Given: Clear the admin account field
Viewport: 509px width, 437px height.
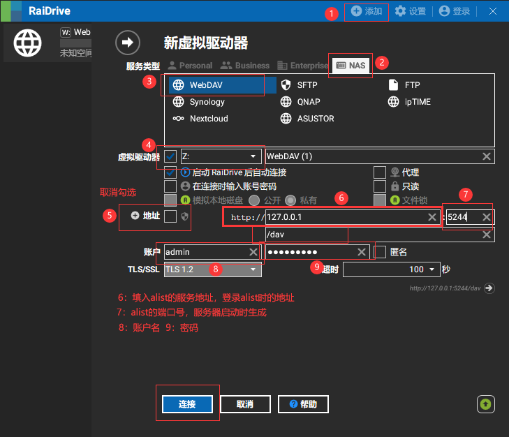Looking at the screenshot, I should coord(253,252).
